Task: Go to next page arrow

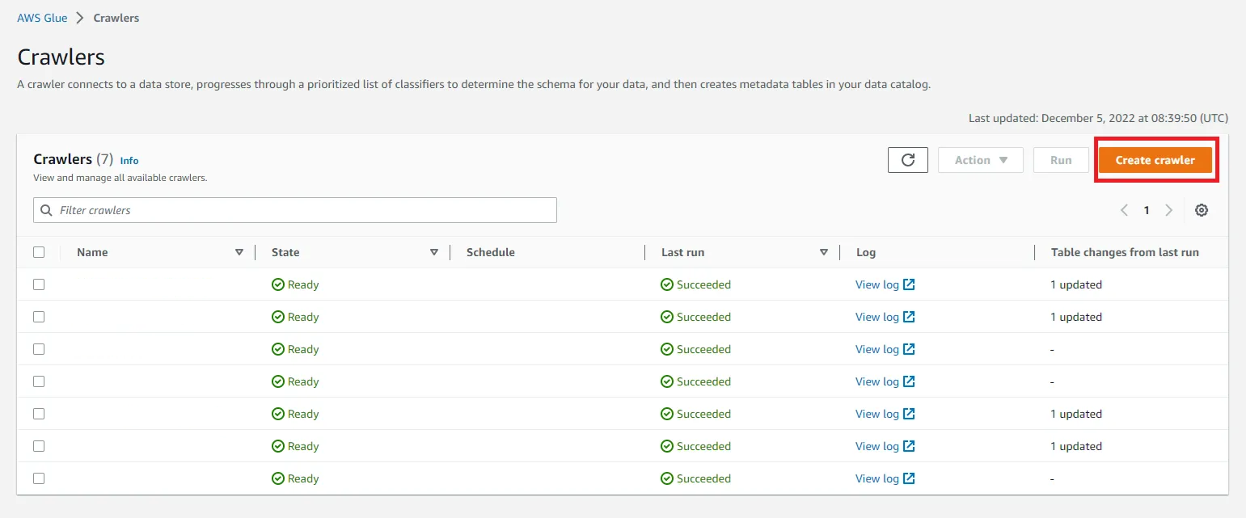Action: click(1168, 210)
